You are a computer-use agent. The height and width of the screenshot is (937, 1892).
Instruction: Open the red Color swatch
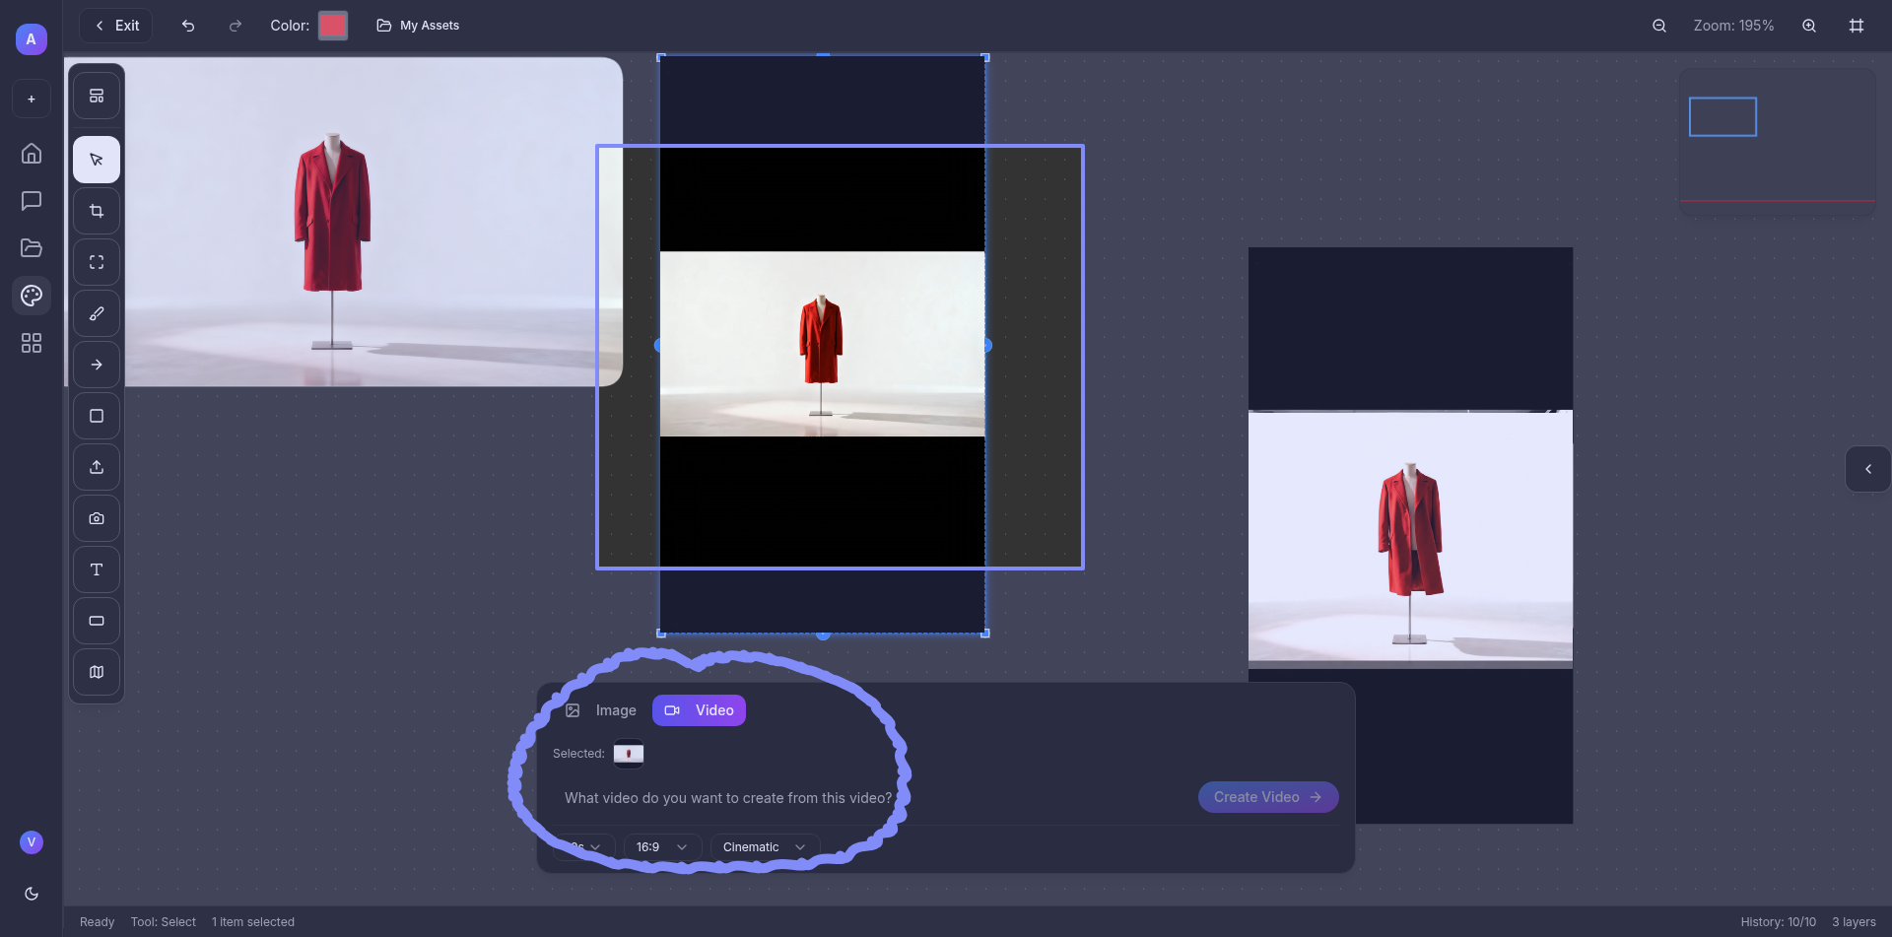[333, 26]
